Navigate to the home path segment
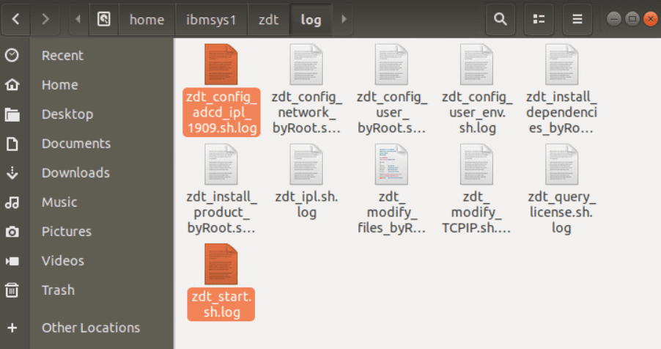 pos(147,19)
